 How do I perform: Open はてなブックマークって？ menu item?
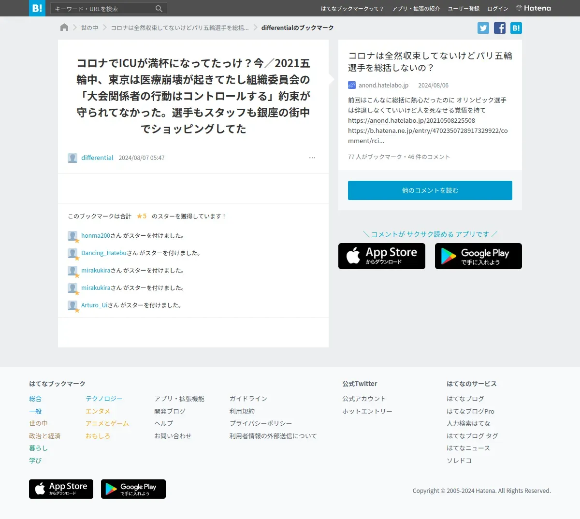pos(352,9)
